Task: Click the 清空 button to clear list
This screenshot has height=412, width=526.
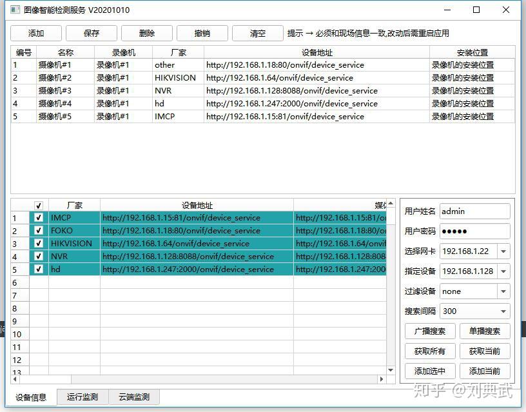Action: tap(257, 33)
